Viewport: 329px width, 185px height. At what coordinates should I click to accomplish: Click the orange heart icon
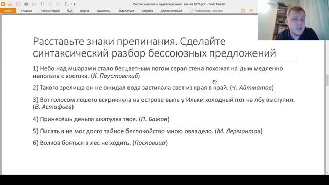click(x=243, y=10)
